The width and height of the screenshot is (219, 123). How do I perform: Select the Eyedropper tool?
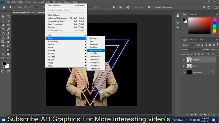click(3, 29)
